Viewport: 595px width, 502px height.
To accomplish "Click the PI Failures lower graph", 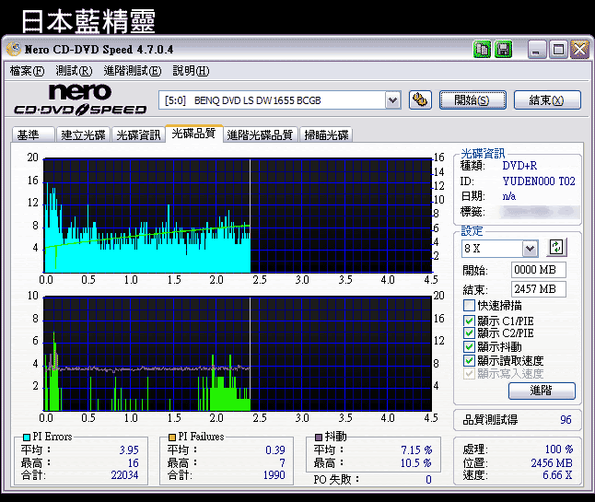I will [x=238, y=354].
